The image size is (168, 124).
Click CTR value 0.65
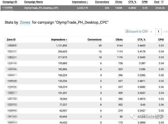[x=143, y=105]
